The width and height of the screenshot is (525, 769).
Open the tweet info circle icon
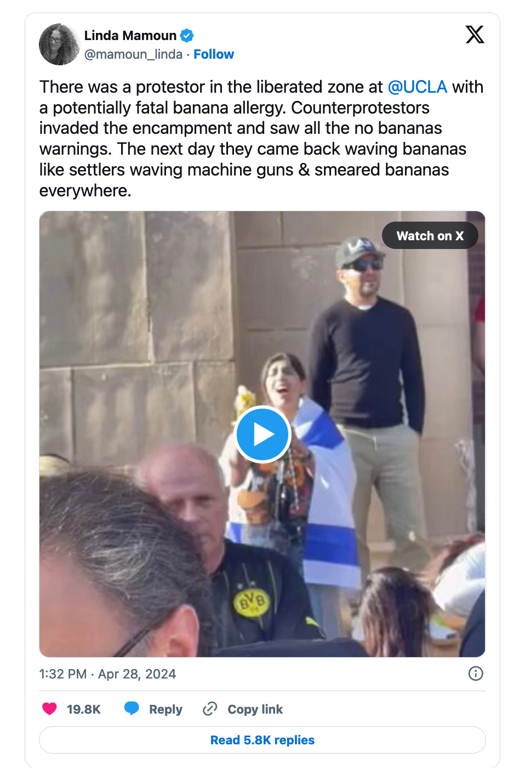tap(476, 673)
